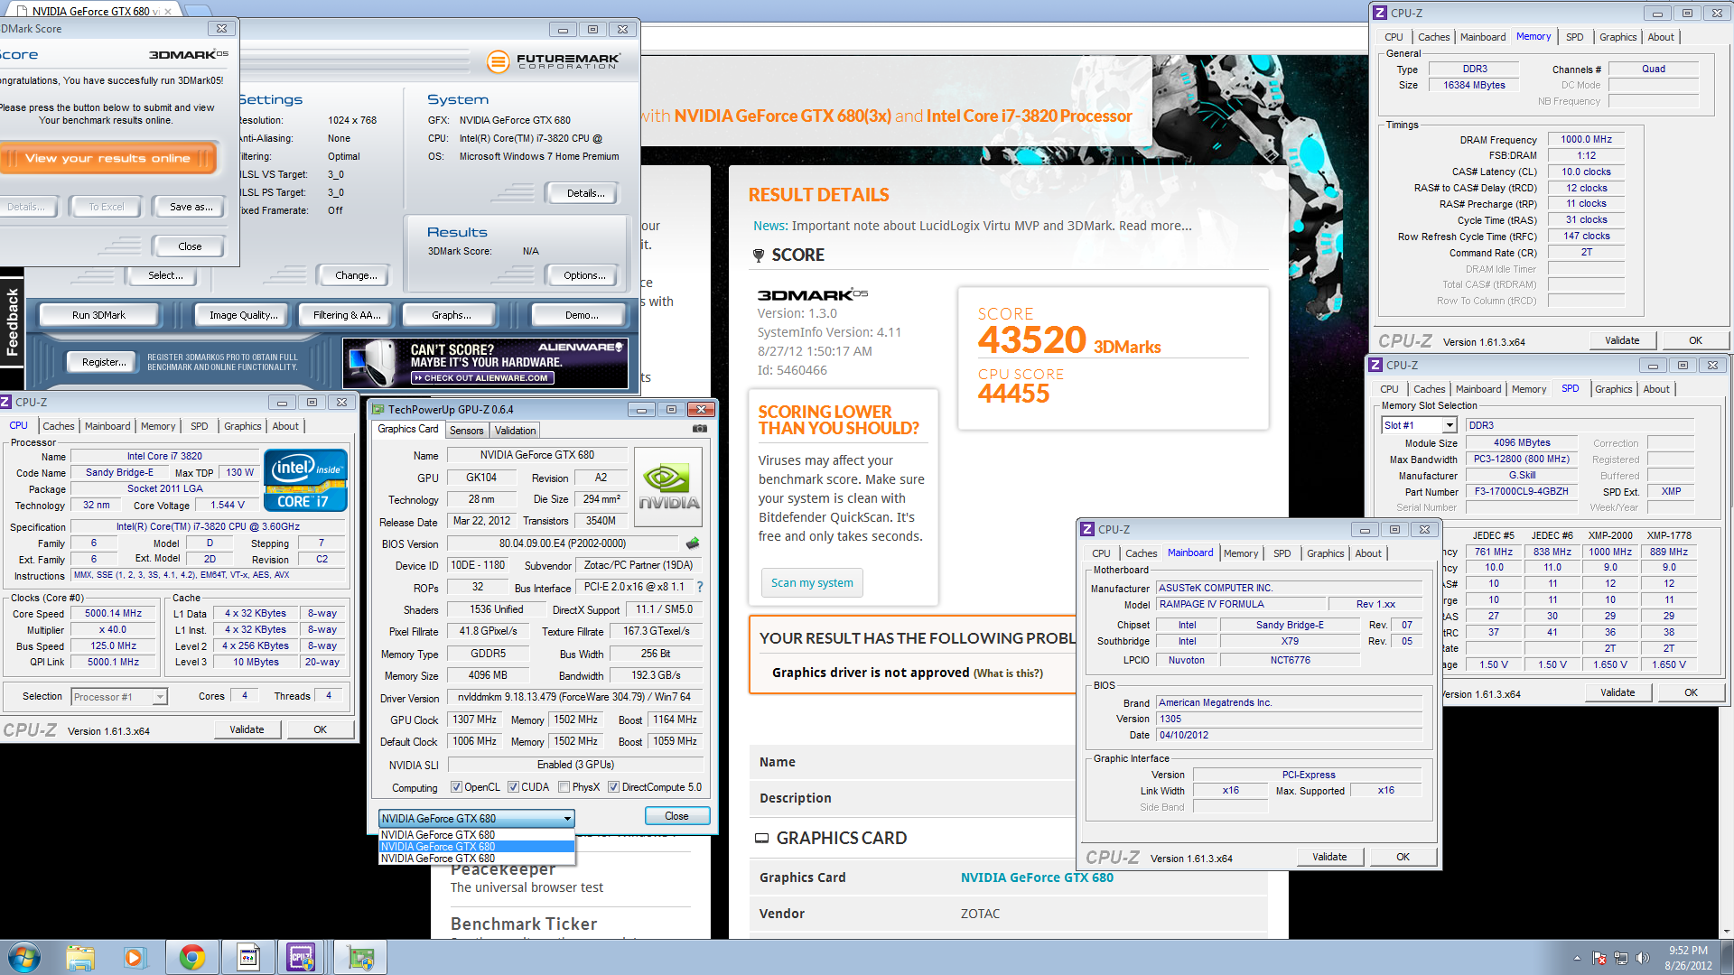Viewport: 1734px width, 975px height.
Task: Launch Windows Media Player from taskbar
Action: click(135, 958)
